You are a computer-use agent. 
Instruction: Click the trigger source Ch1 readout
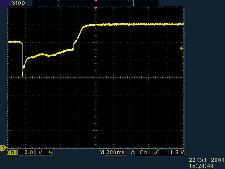pyautogui.click(x=145, y=153)
